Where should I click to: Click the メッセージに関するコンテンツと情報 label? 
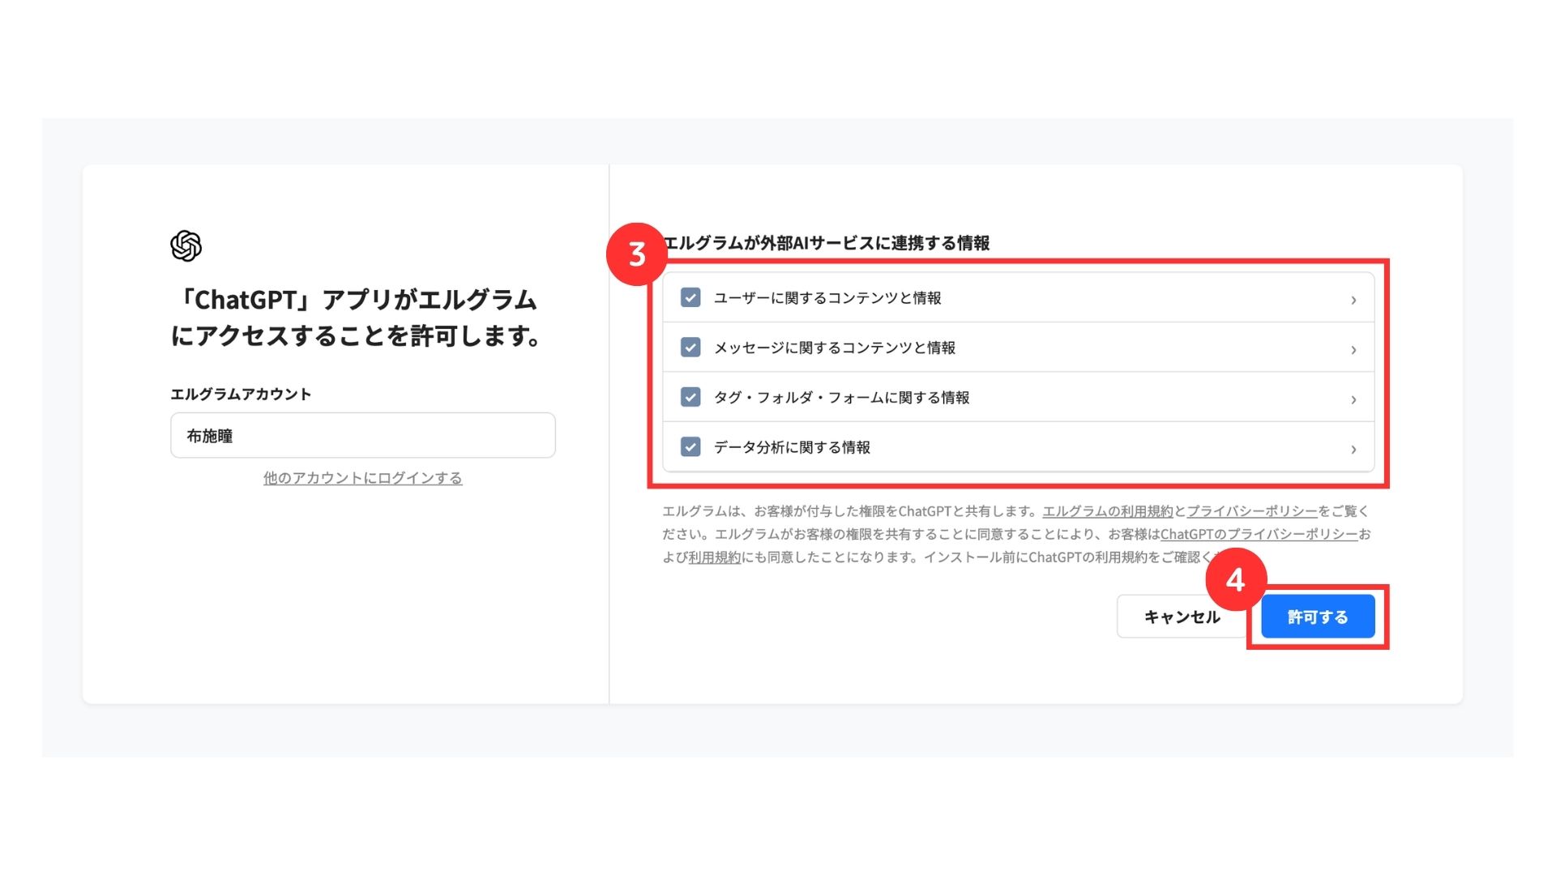(835, 348)
